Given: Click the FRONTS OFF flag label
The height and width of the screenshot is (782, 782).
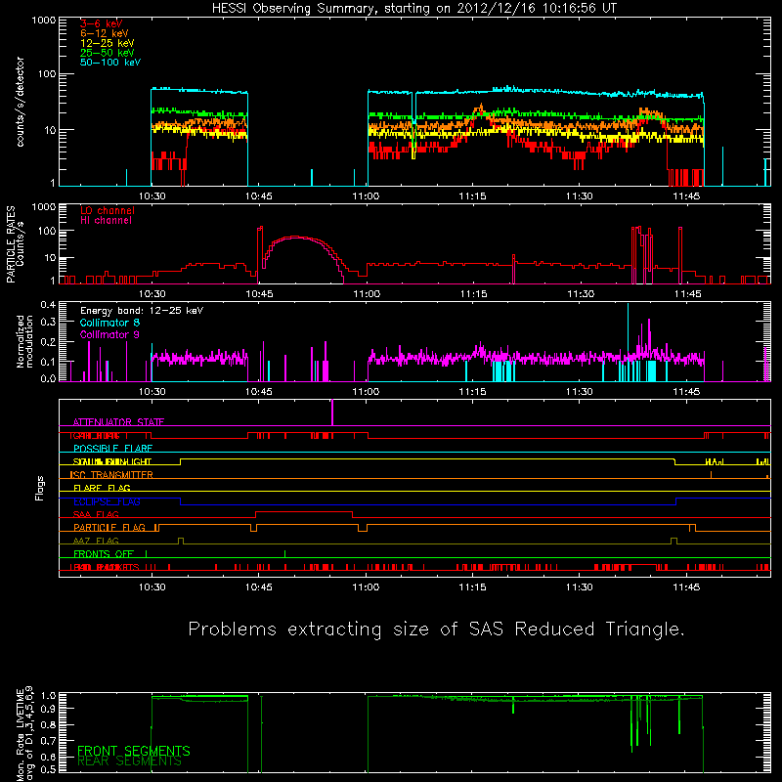Looking at the screenshot, I should coord(104,554).
